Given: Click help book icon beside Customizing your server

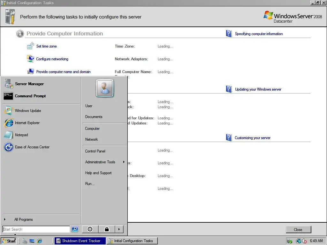Looking at the screenshot, I should click(229, 137).
